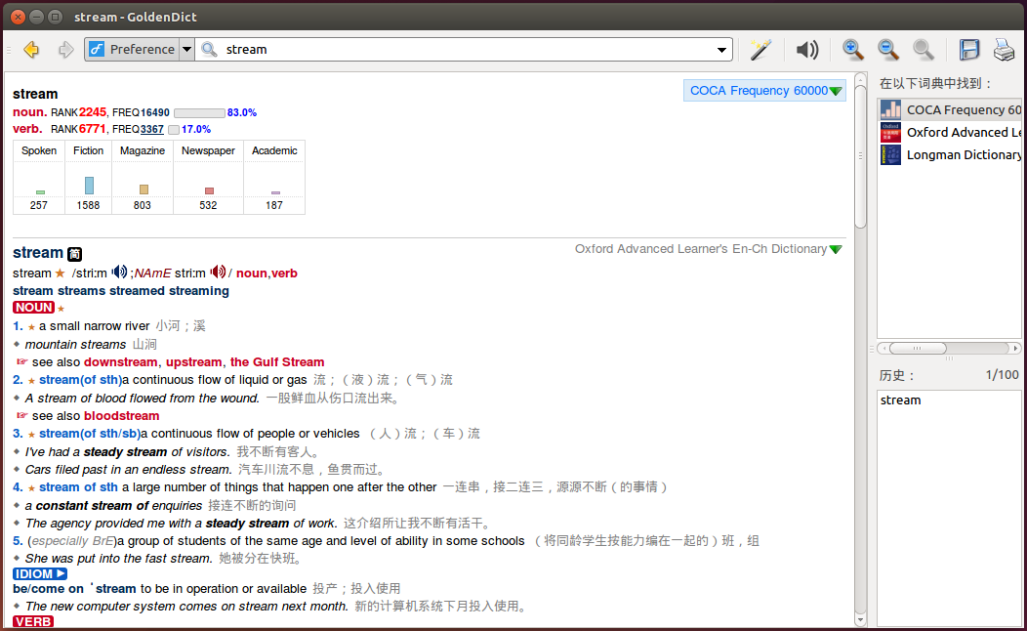Collapse the COCA Frequency 60000 article
The height and width of the screenshot is (631, 1027).
(836, 91)
